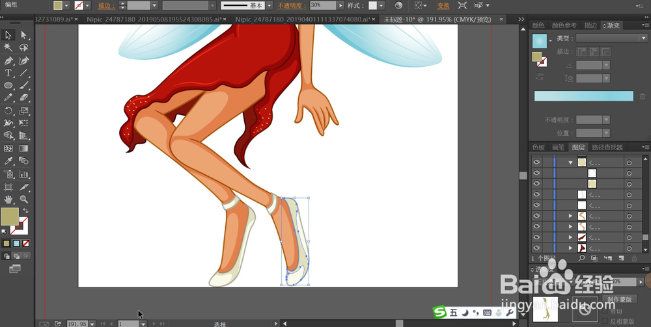This screenshot has width=651, height=327.
Task: Switch to Nipic_24787180_20190508195524308085.ai document tab
Action: [x=154, y=20]
